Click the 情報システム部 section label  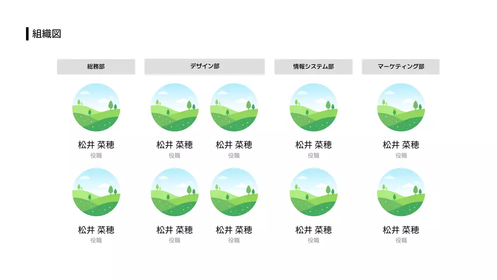(x=314, y=66)
